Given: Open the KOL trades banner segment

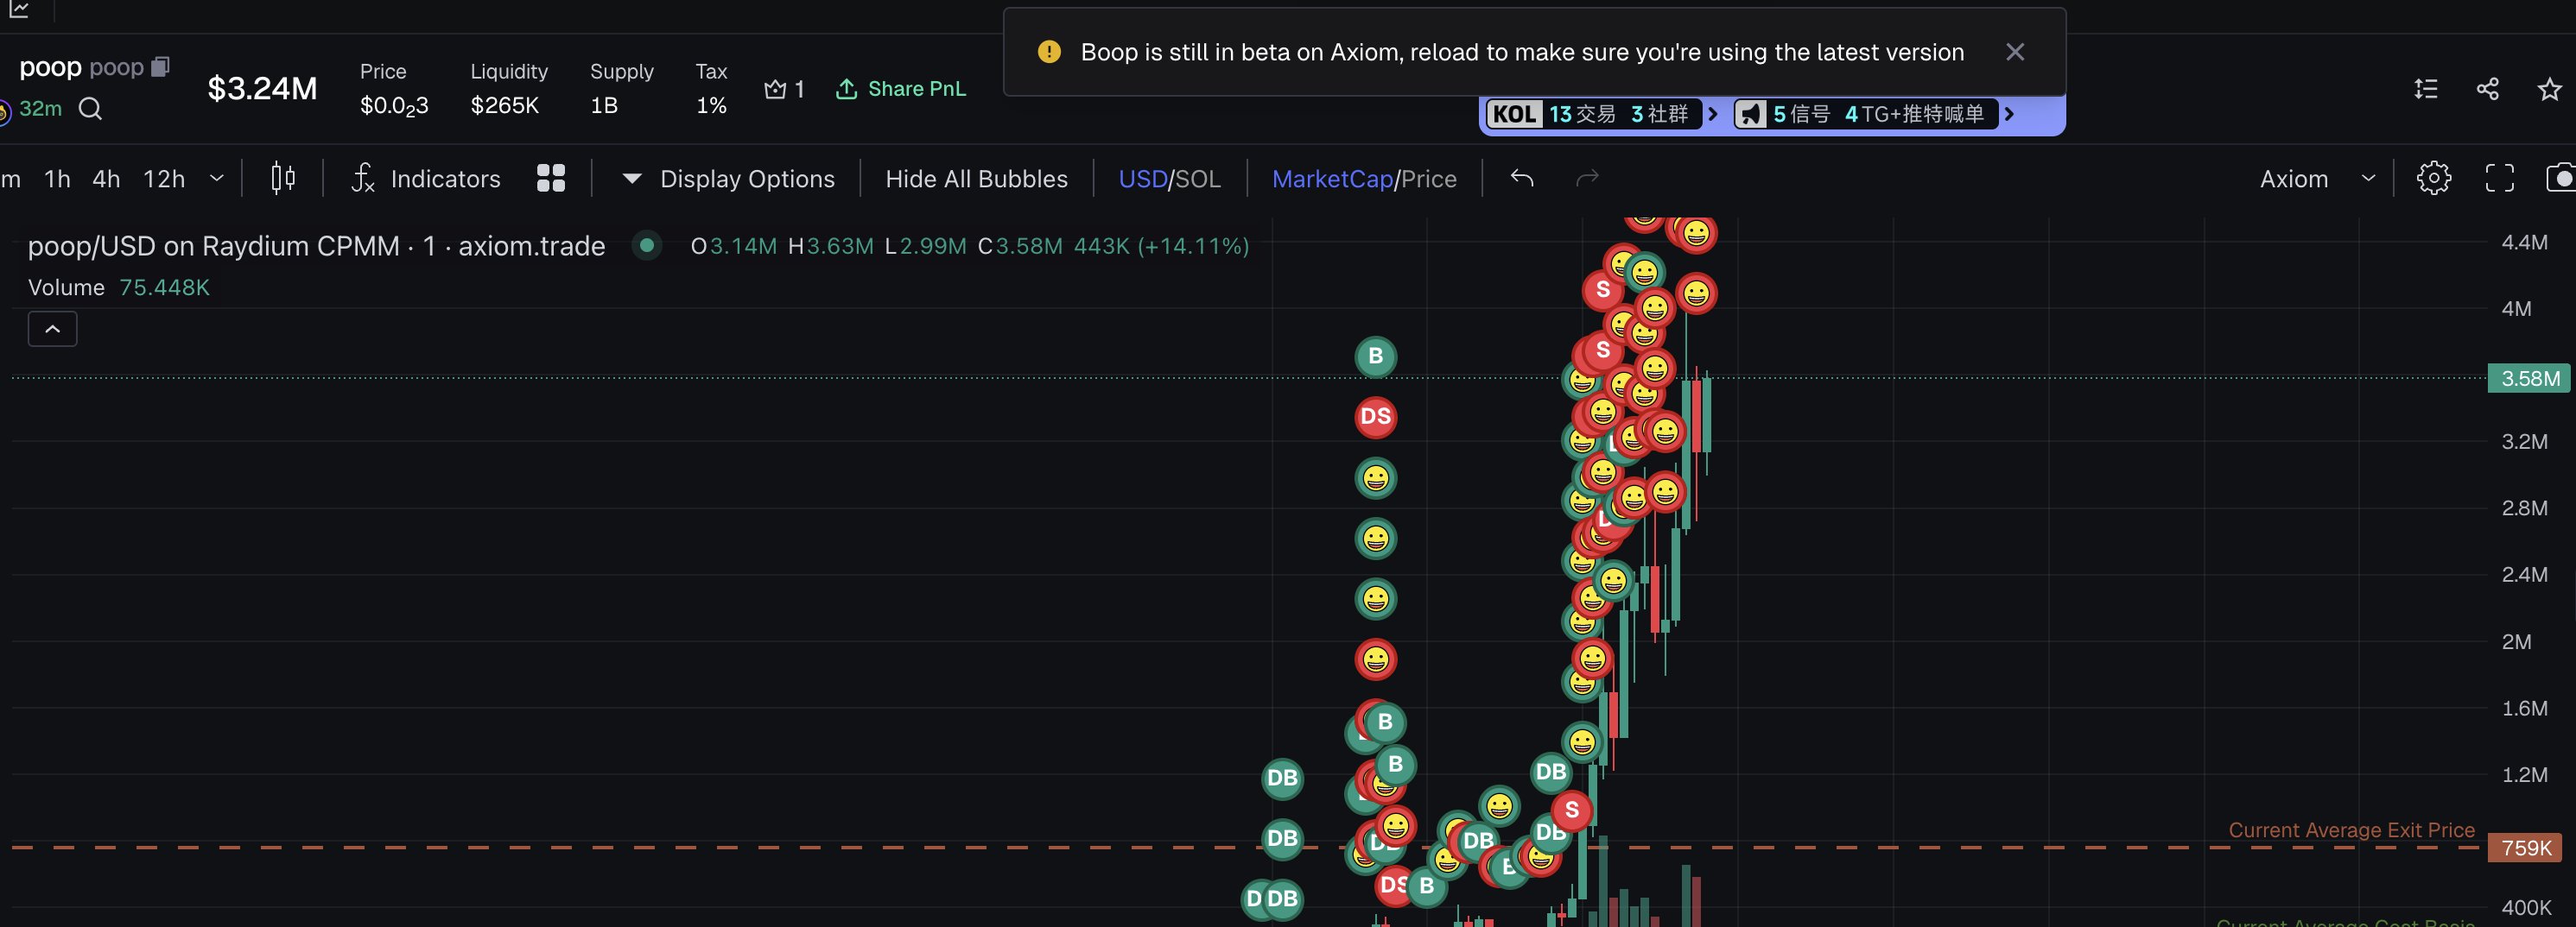Looking at the screenshot, I should pos(1593,114).
